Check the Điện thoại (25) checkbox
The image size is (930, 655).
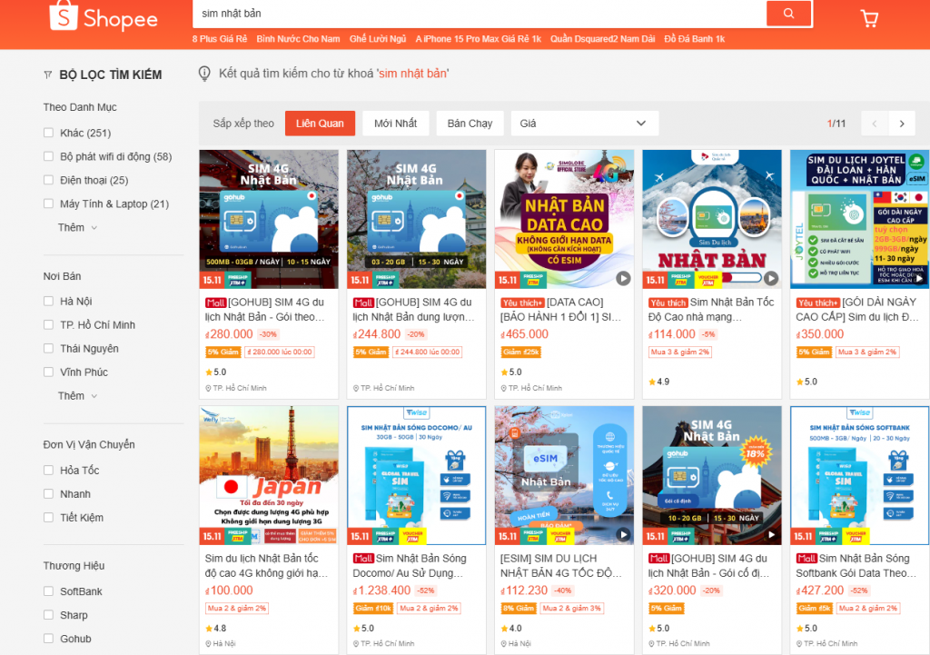click(x=49, y=180)
